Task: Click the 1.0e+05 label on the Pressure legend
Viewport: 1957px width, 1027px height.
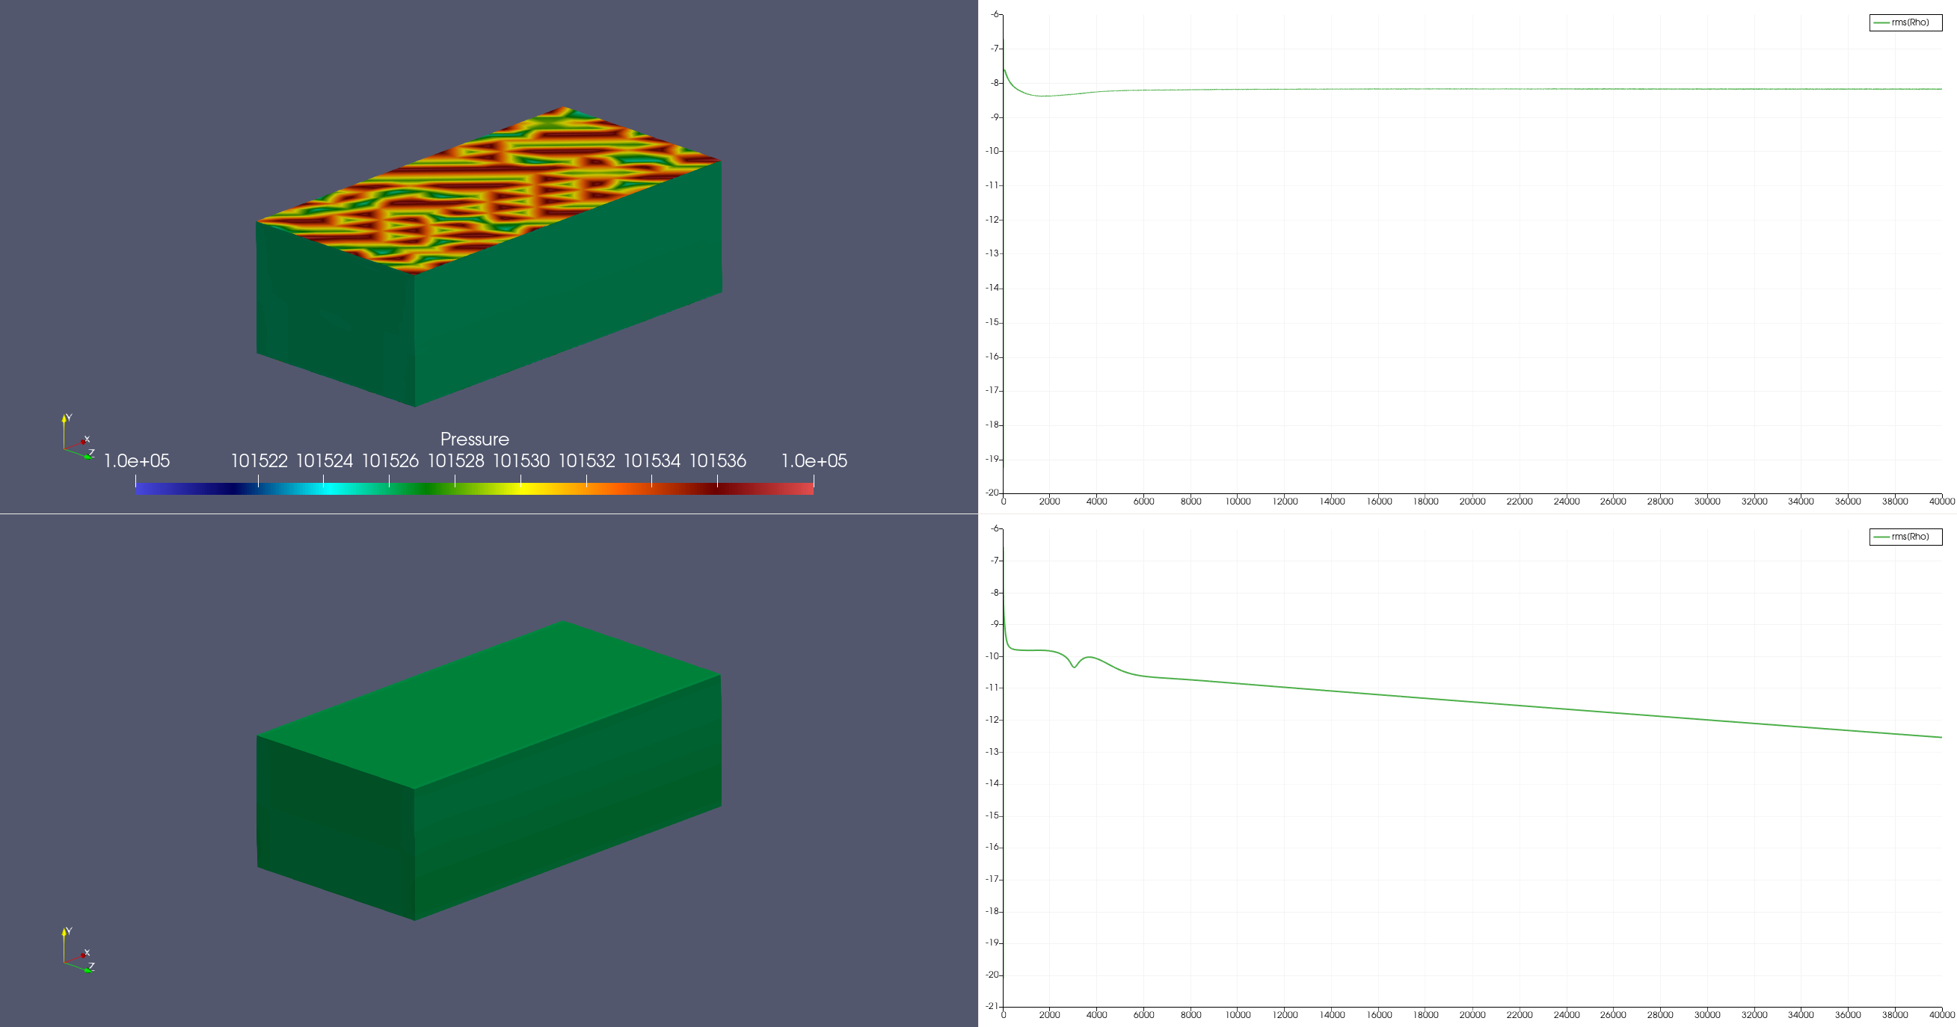Action: pos(136,460)
